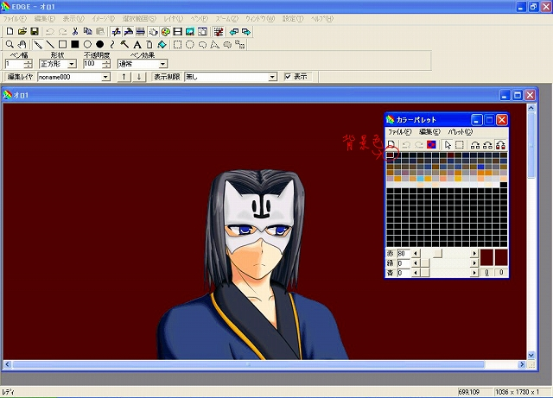Select the hand pan tool
Screen dimensions: 553x398
(22, 44)
